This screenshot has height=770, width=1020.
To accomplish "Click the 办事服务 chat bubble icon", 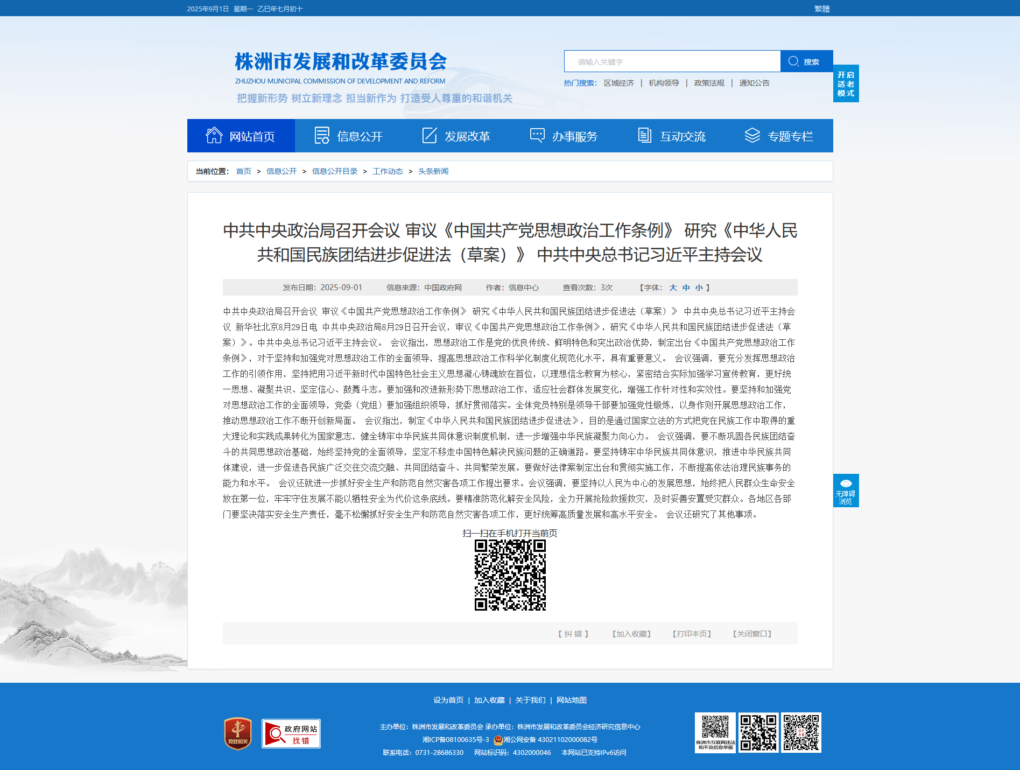I will (537, 135).
